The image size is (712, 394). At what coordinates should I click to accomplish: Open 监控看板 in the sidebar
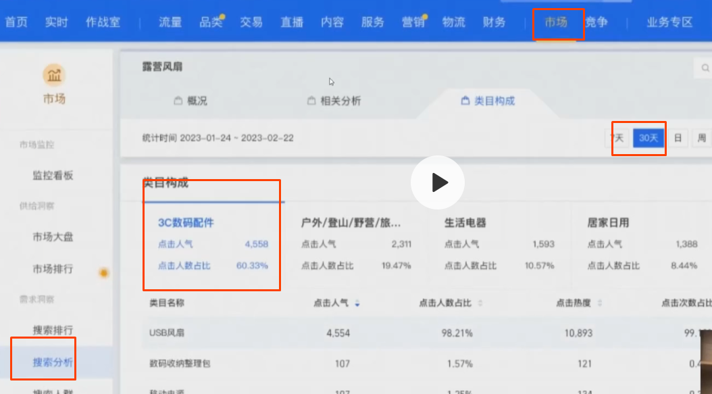click(53, 176)
